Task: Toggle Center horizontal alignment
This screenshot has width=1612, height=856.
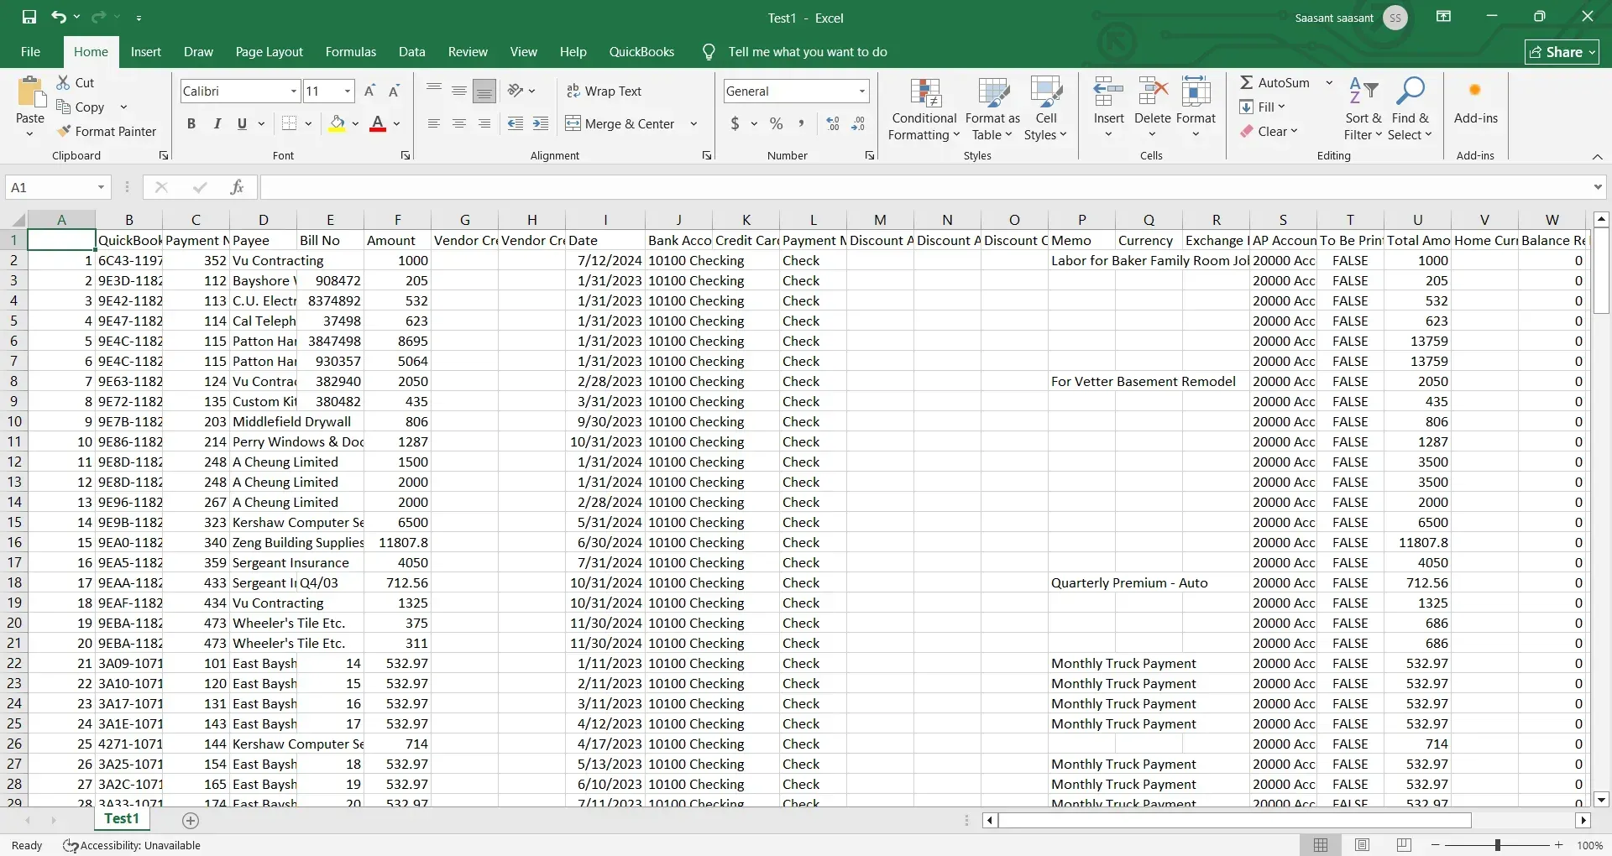Action: (x=459, y=123)
